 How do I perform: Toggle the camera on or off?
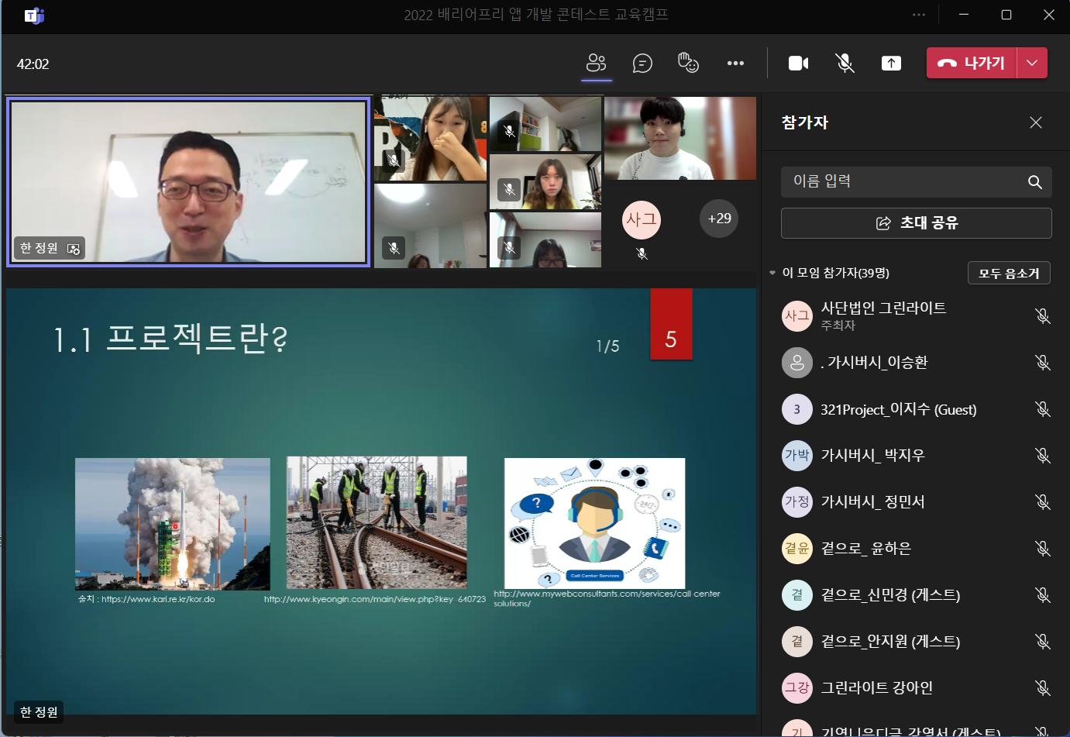[x=798, y=64]
